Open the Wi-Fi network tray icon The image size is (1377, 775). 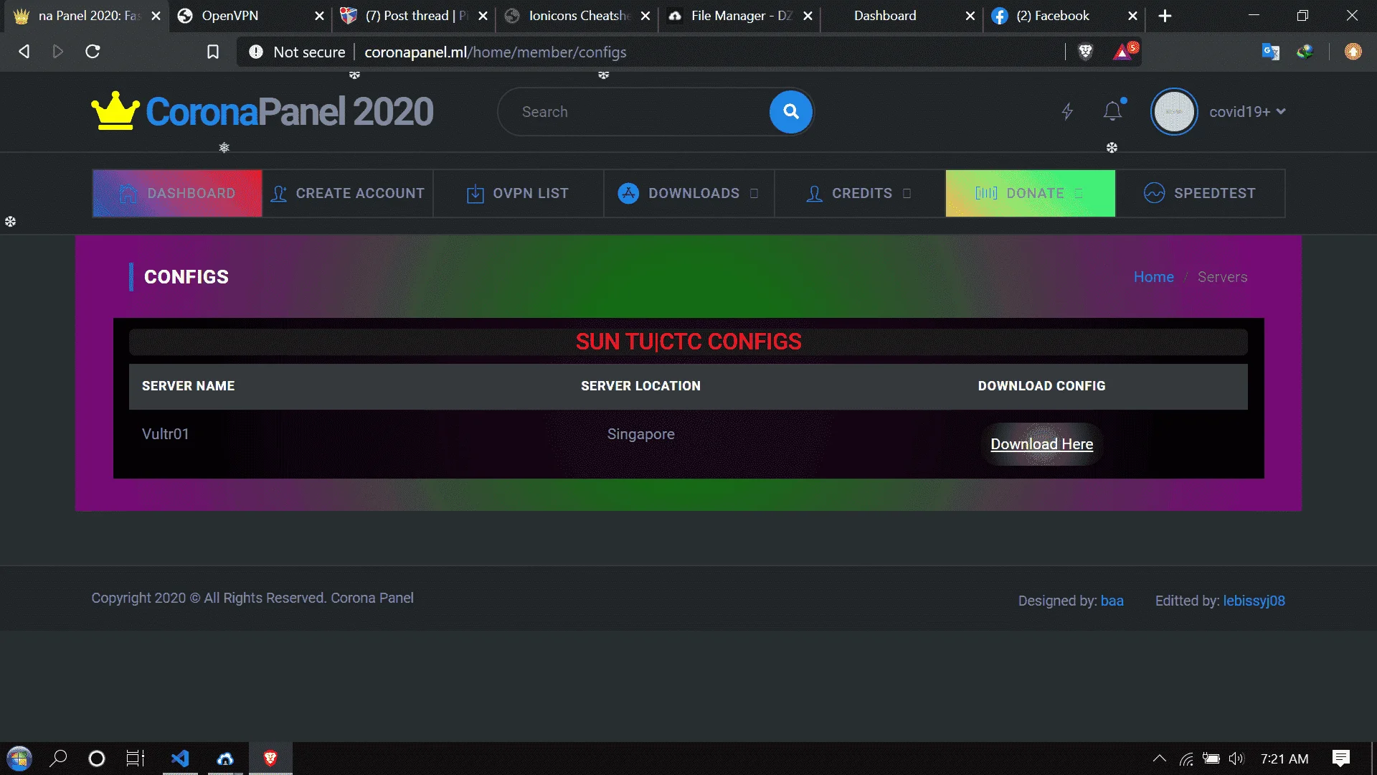1186,758
